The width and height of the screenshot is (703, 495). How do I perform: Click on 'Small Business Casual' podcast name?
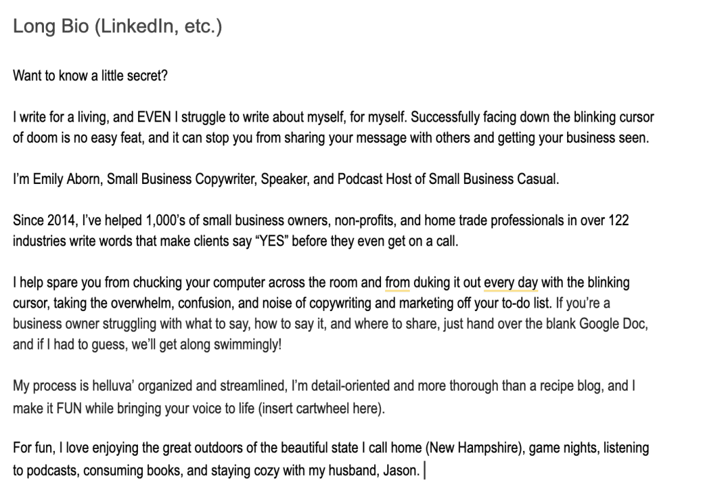coord(493,179)
